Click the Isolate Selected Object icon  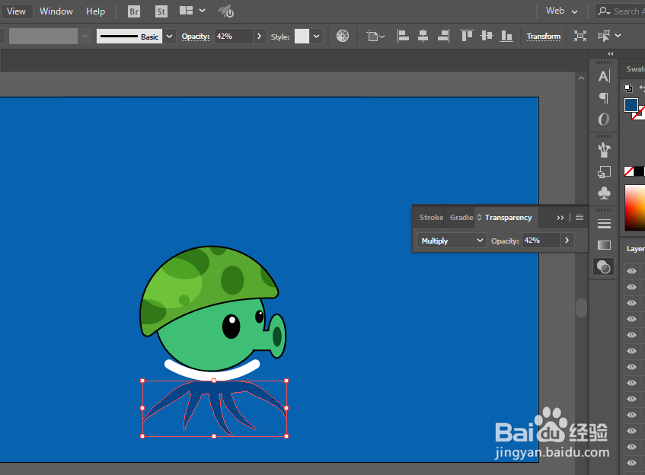click(580, 37)
